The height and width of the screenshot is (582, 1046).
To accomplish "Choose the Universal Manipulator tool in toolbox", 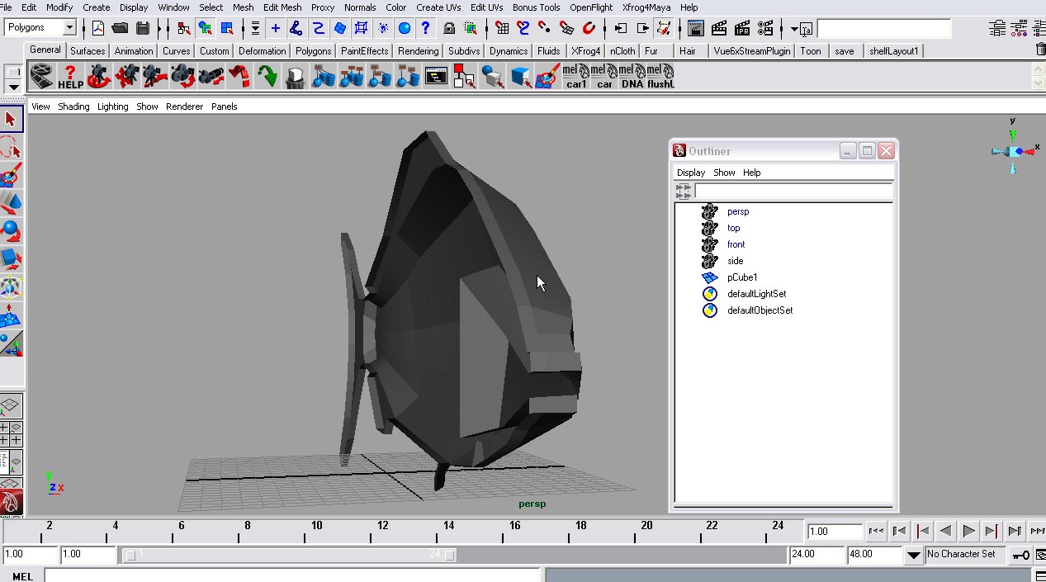I will click(11, 287).
